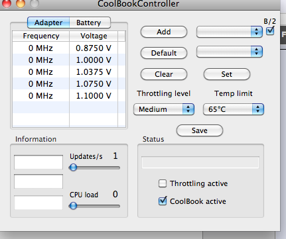The image size is (286, 239).
Task: Click the Set button
Action: click(x=227, y=74)
